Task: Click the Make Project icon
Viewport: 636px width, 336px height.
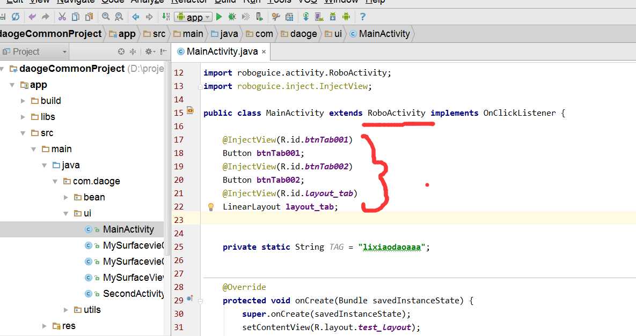Action: 166,17
